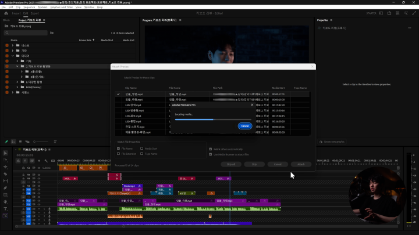The height and width of the screenshot is (235, 419).
Task: Select the Razor tool in timeline toolbar
Action: [5, 173]
